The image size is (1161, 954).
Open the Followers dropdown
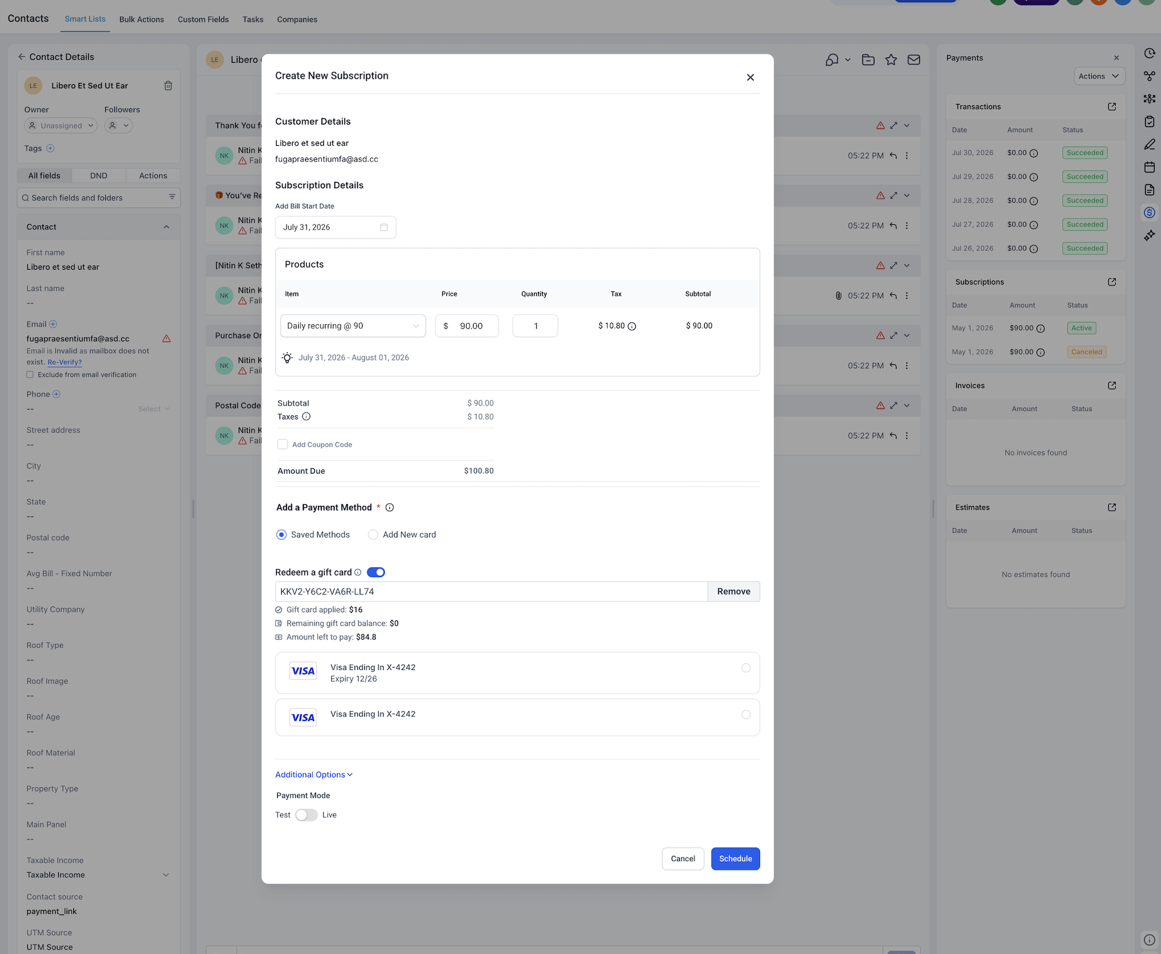(119, 125)
